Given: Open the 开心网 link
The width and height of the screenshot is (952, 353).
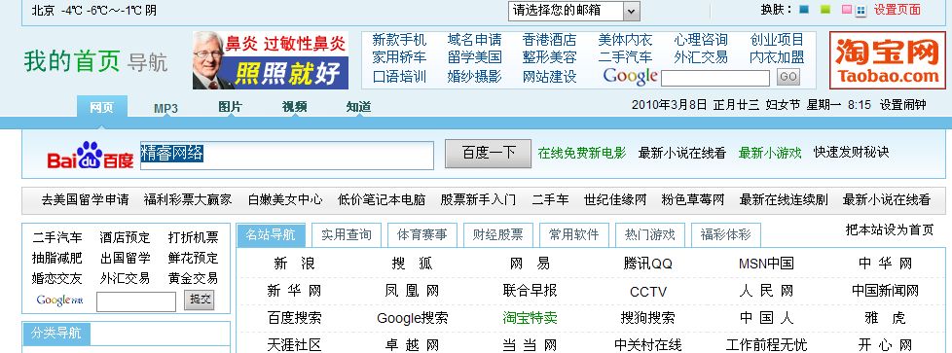Looking at the screenshot, I should 885,345.
